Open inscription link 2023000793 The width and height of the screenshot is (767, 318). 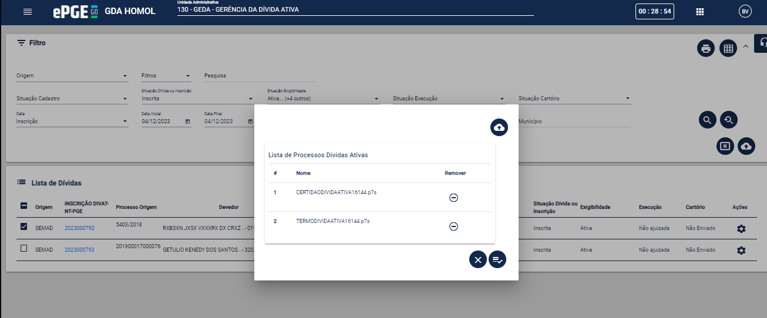point(79,250)
